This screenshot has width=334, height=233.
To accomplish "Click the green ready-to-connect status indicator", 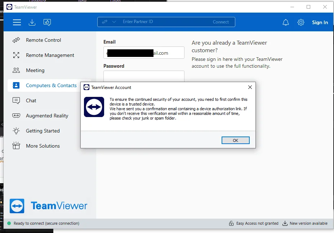I will coord(9,223).
